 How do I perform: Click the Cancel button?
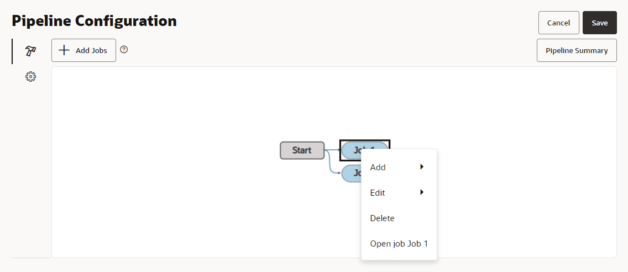558,23
